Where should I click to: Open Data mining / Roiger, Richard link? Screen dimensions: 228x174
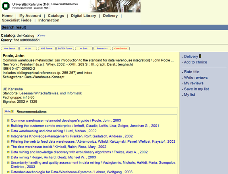53,158
